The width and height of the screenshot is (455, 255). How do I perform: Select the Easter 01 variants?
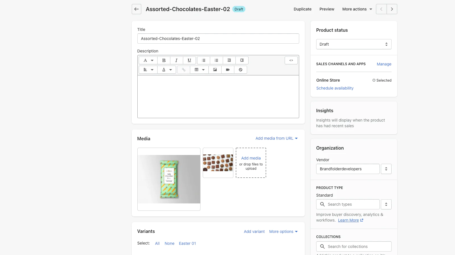(187, 243)
